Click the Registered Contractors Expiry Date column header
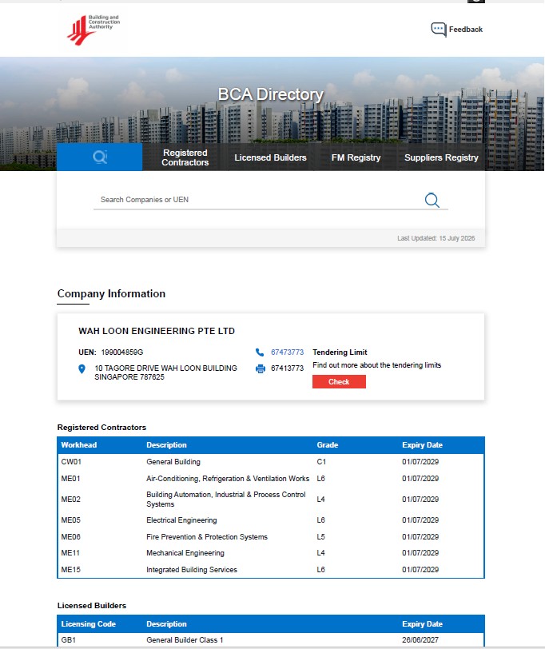 (x=422, y=445)
